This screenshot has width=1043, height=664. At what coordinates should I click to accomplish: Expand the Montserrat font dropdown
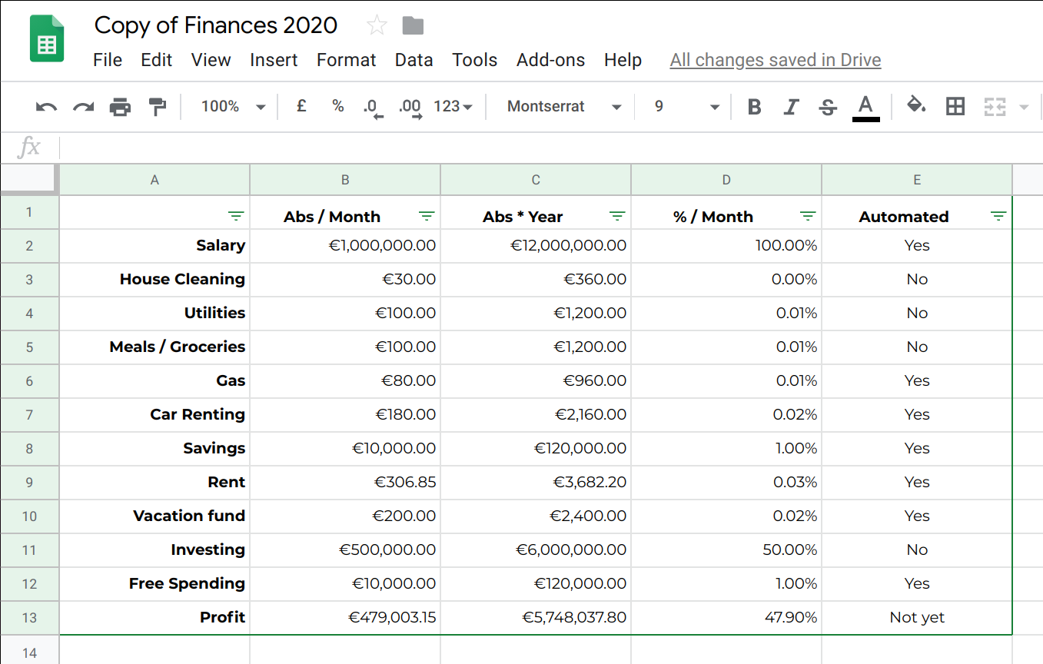click(563, 107)
